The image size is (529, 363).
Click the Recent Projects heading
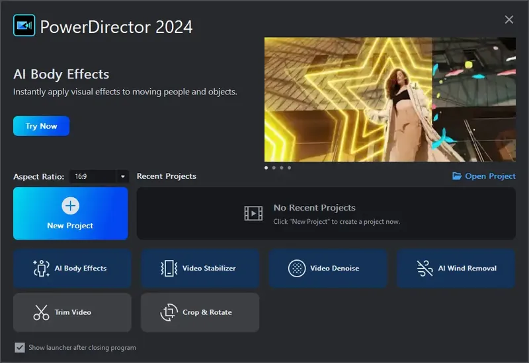pyautogui.click(x=167, y=176)
